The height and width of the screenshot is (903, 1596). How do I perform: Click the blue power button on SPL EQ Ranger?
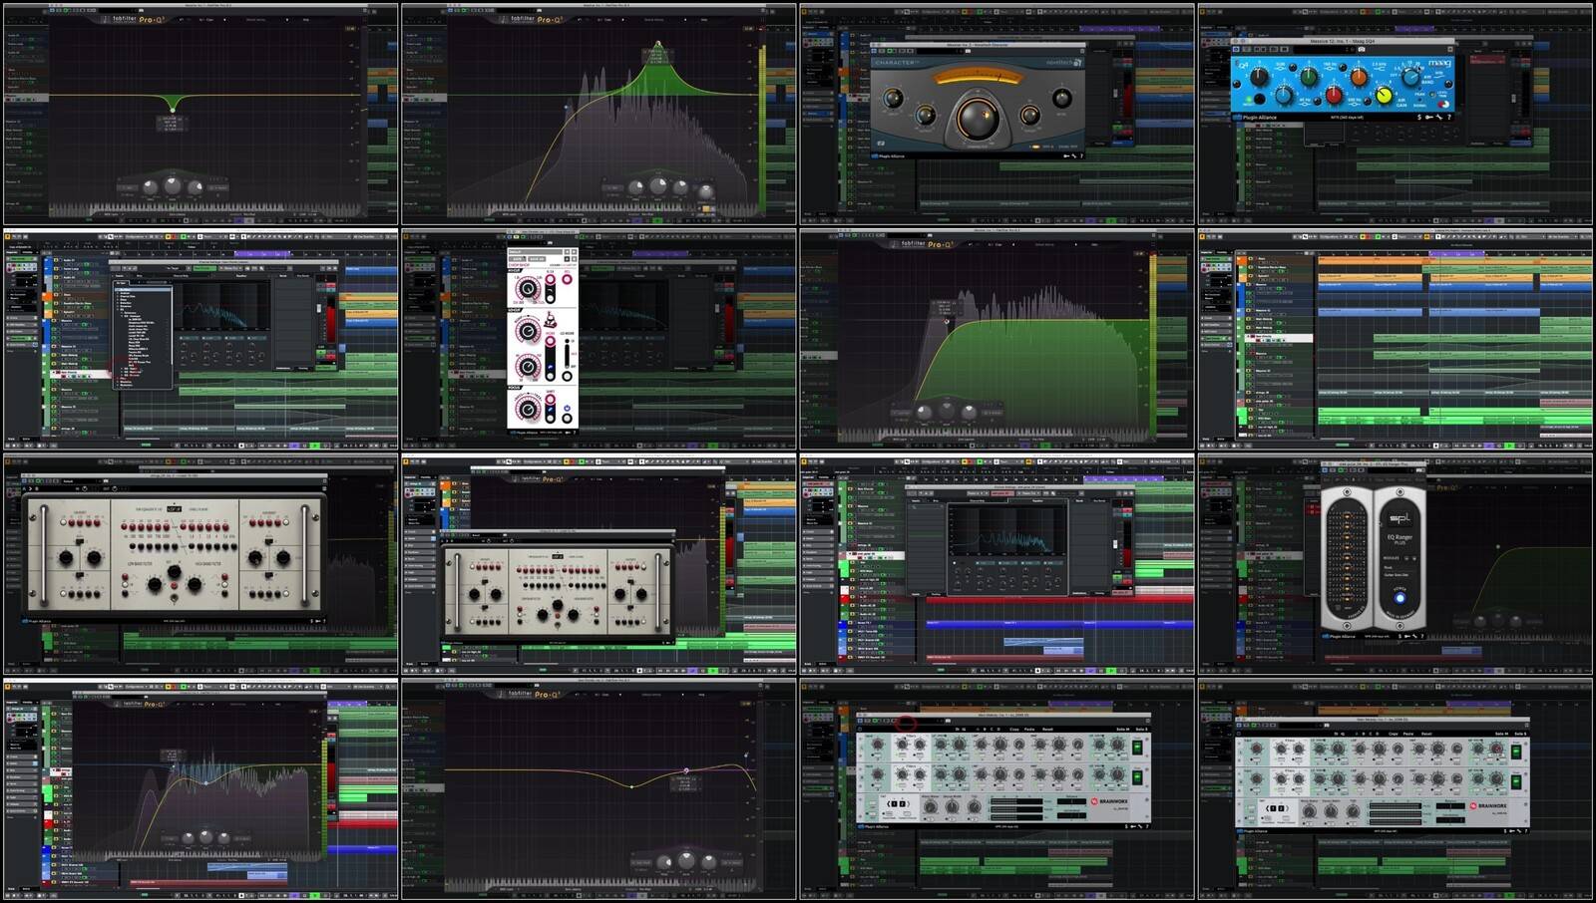point(1399,598)
